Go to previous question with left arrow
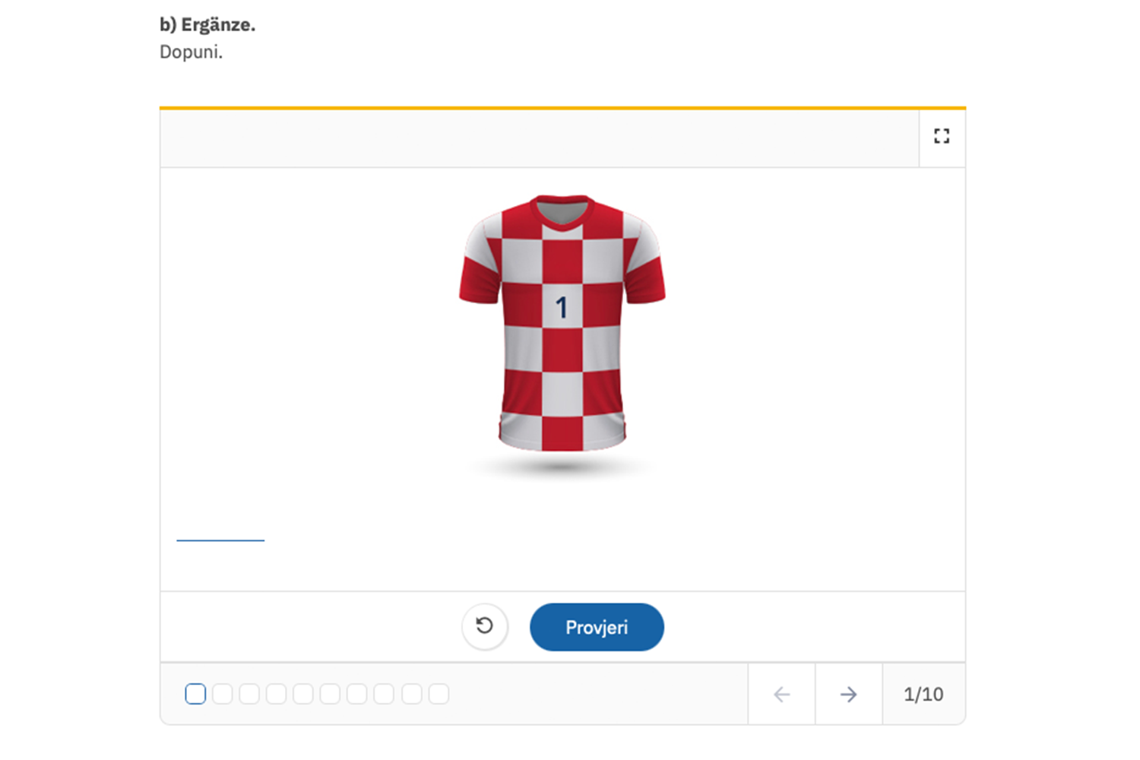1140x760 pixels. click(781, 694)
